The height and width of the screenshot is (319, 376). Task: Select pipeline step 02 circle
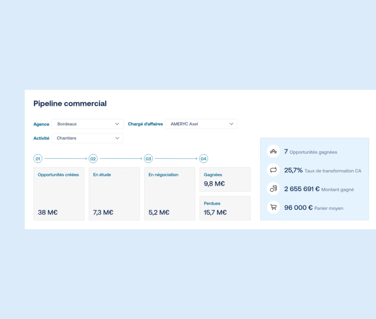[x=93, y=158]
